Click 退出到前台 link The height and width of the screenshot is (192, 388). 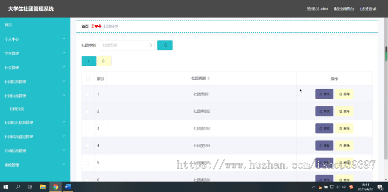[x=344, y=9]
